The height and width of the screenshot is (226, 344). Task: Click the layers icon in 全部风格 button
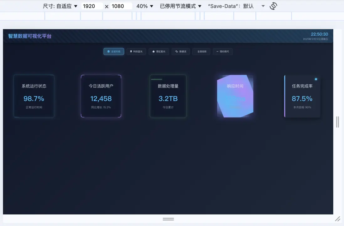(x=108, y=52)
